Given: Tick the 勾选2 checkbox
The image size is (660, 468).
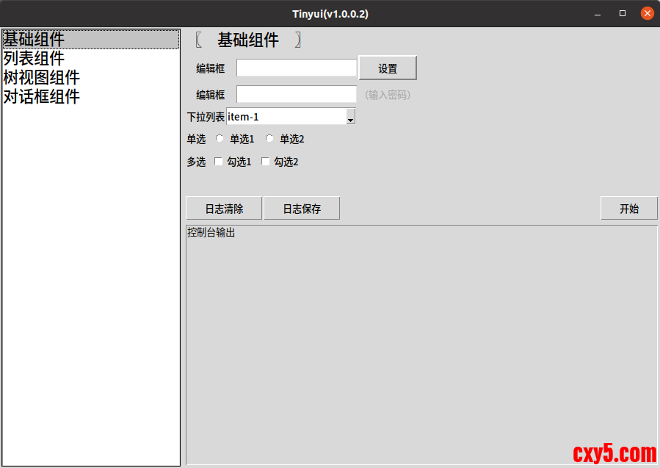Looking at the screenshot, I should 266,162.
